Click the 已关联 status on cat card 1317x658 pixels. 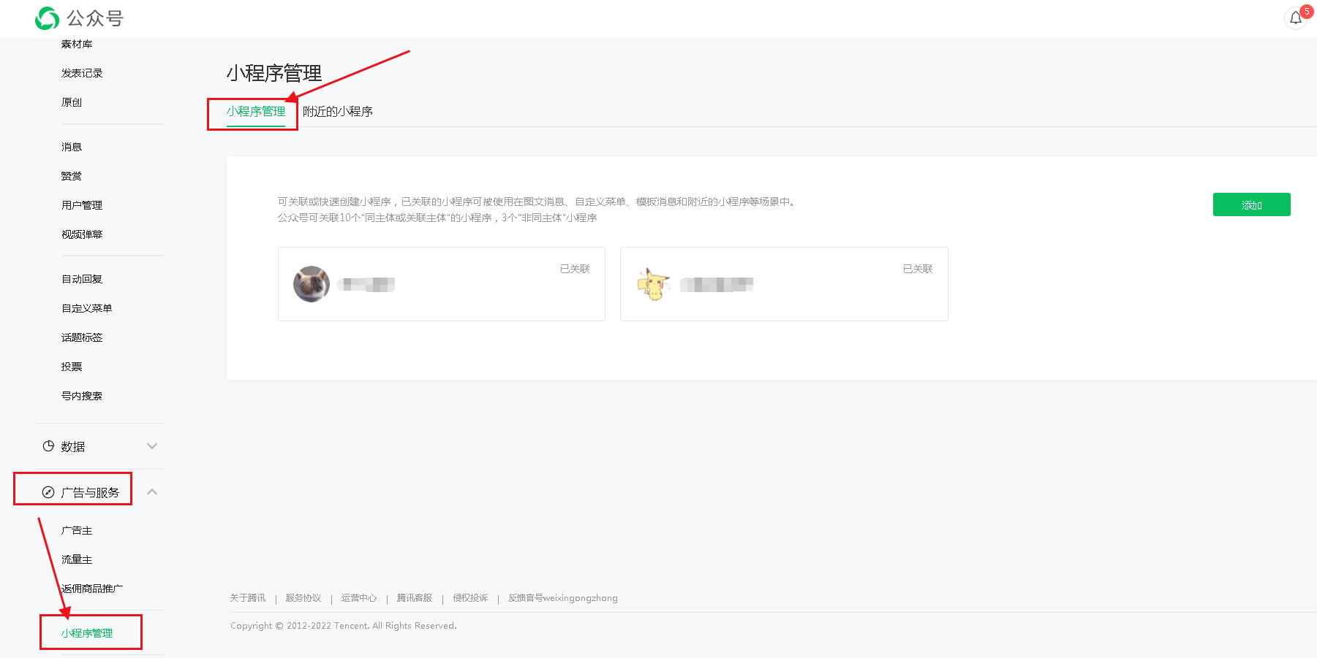click(575, 269)
